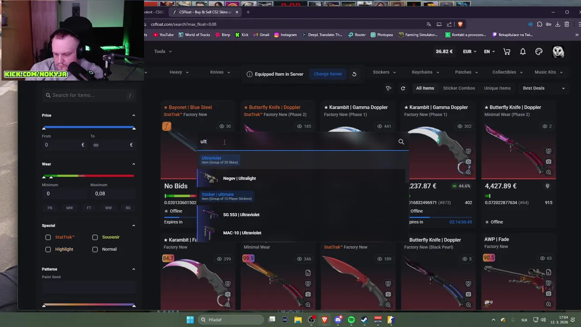581x327 pixels.
Task: Click the browser trash icon
Action: [566, 24]
